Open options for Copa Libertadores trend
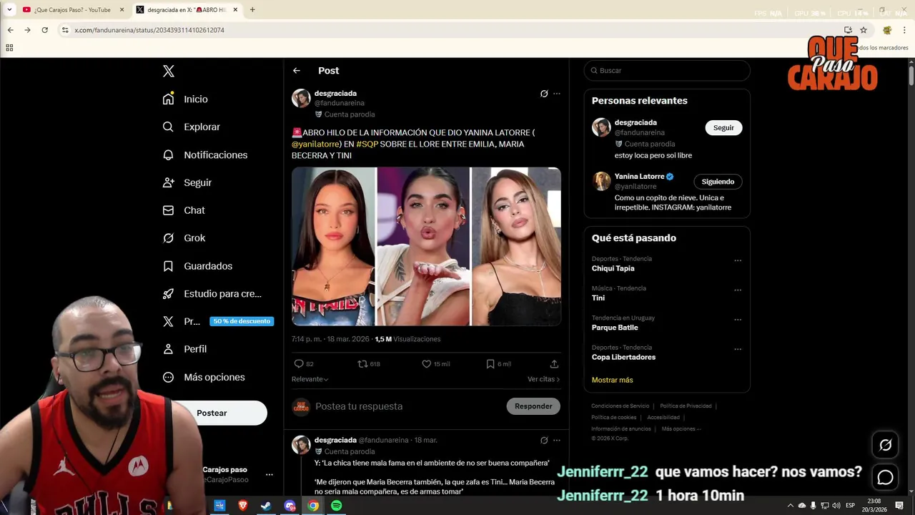This screenshot has width=915, height=515. click(738, 350)
